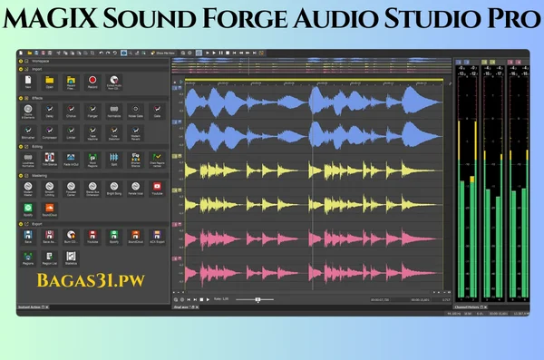Click the Save As icon in Export section
The width and height of the screenshot is (544, 360).
(50, 237)
